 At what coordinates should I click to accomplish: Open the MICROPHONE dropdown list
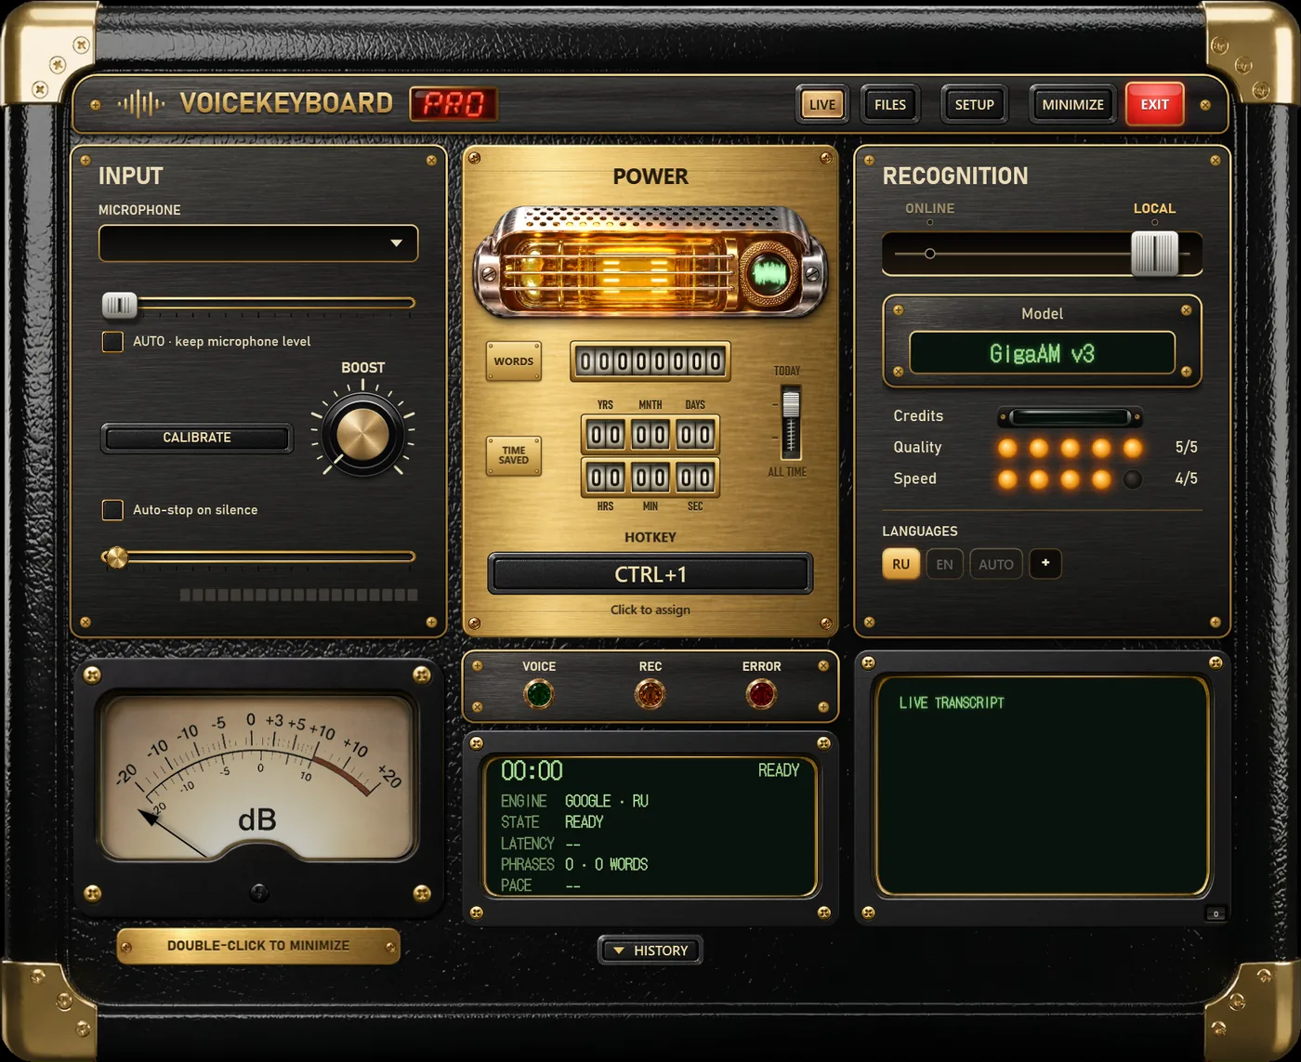point(258,243)
